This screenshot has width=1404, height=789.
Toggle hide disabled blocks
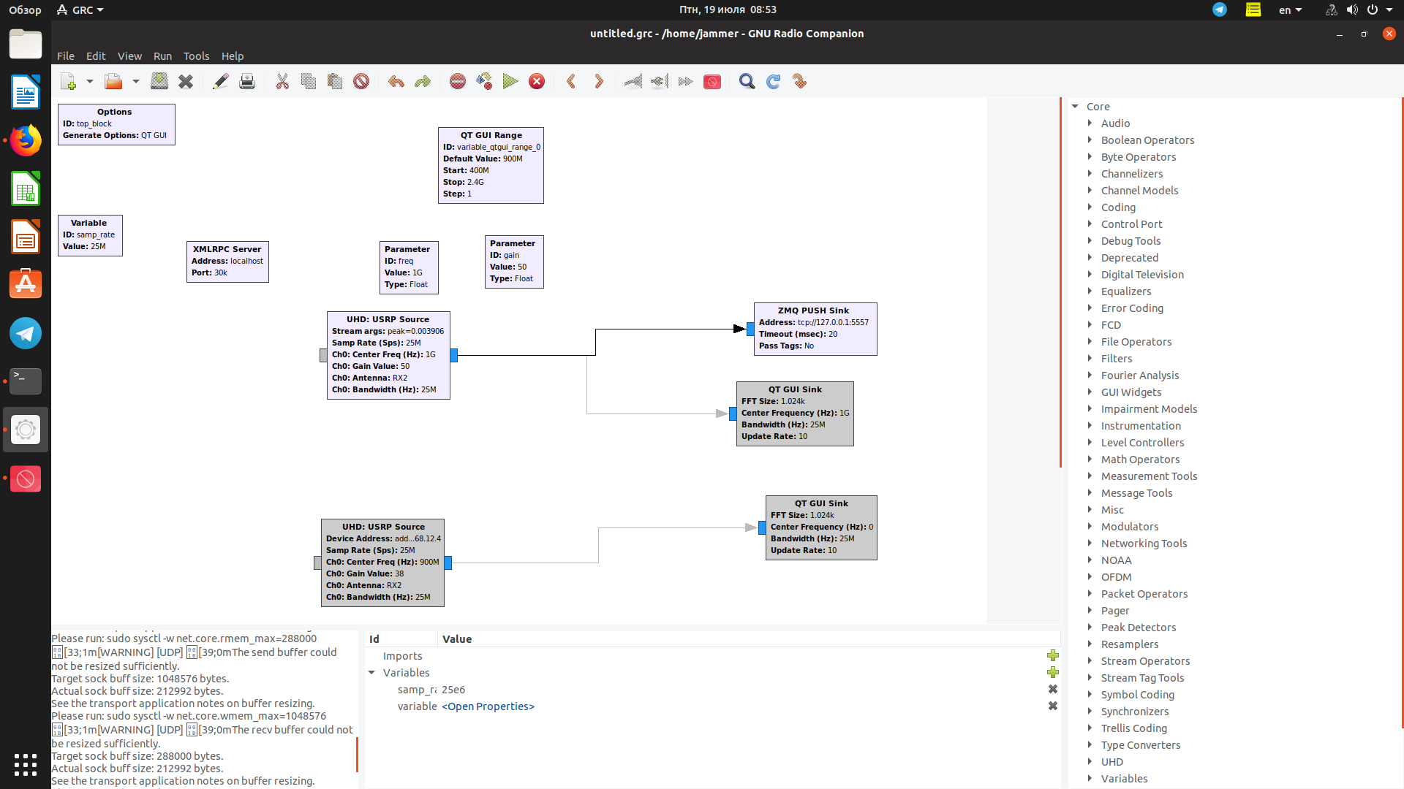point(712,82)
